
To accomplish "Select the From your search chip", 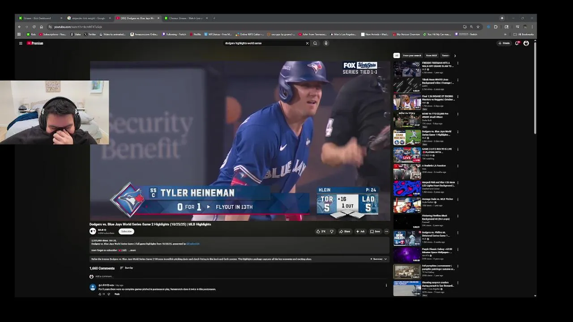I will 412,55.
